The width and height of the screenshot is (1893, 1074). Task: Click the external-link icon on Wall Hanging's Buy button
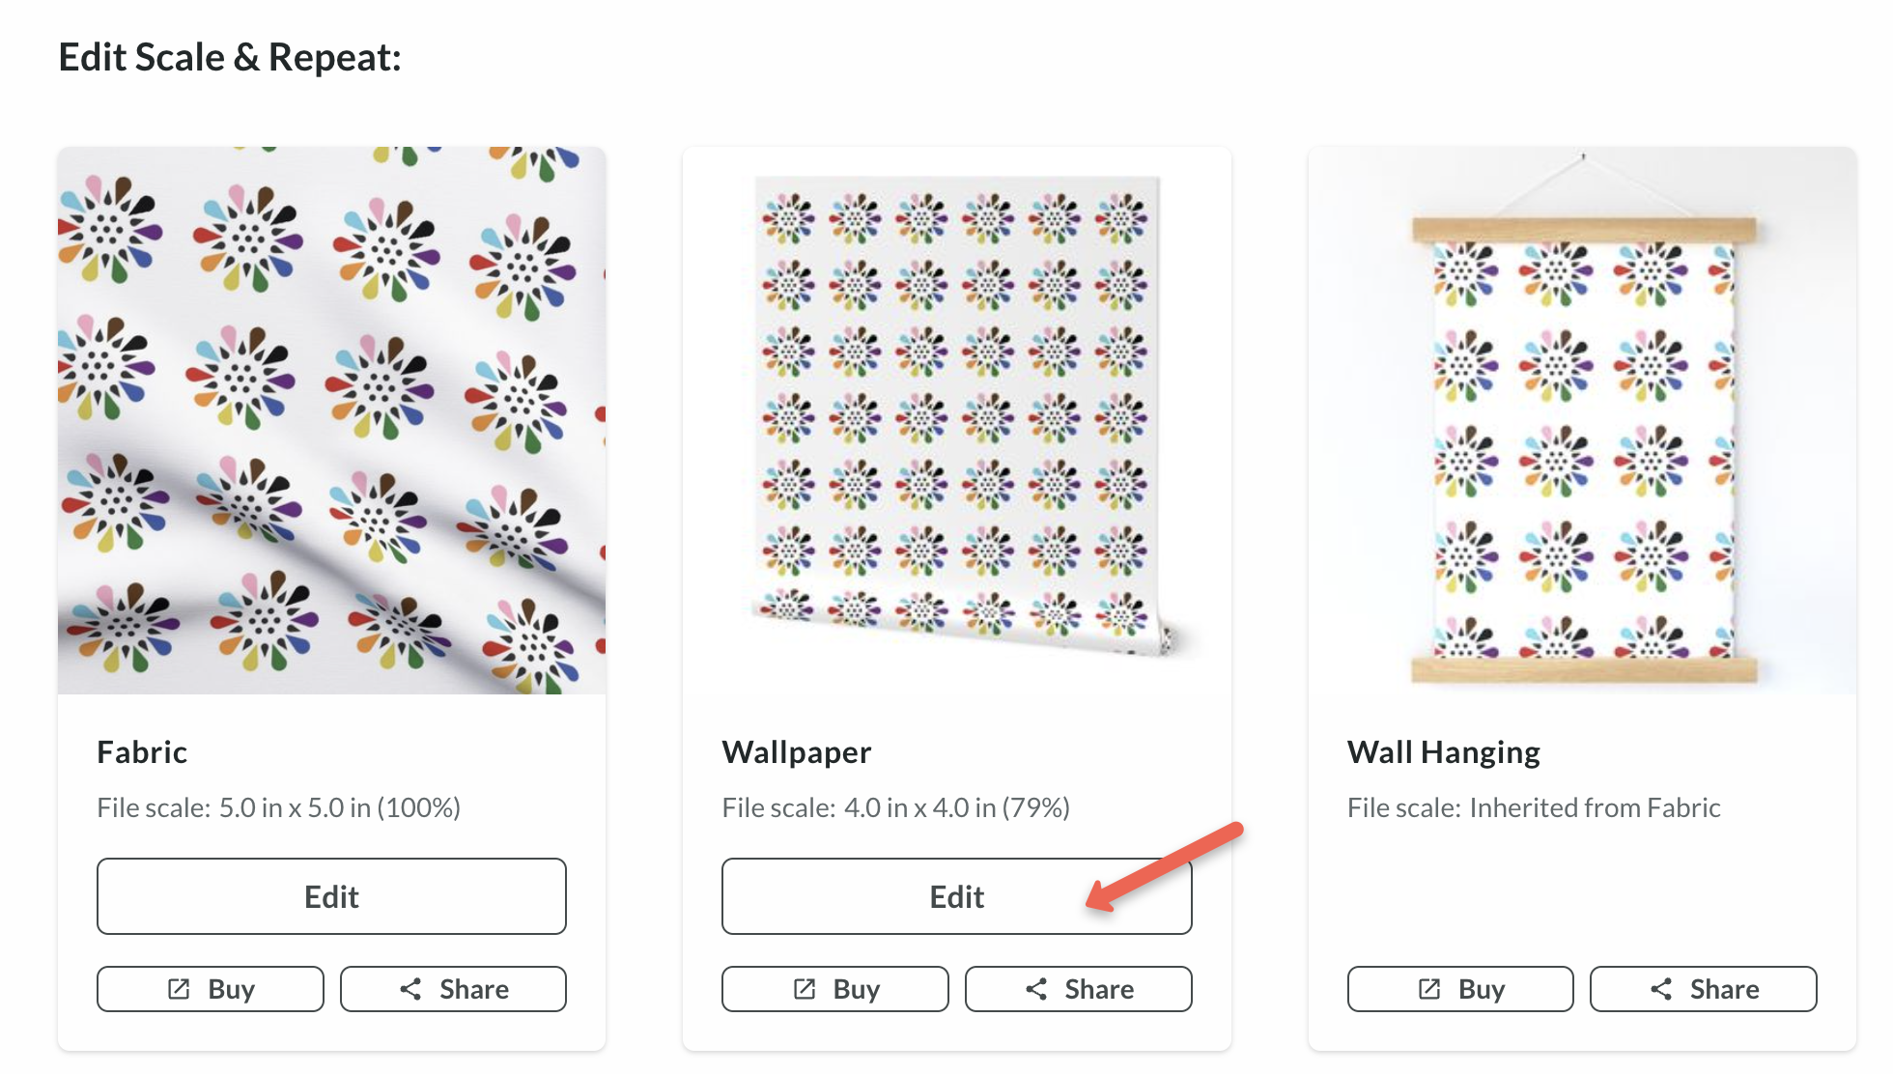coord(1429,989)
